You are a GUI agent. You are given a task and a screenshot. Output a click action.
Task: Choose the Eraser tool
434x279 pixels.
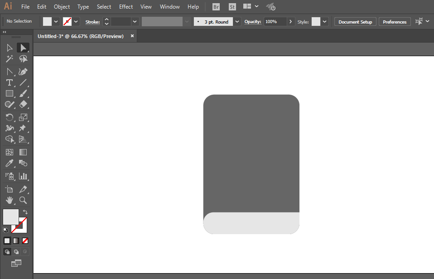pos(23,104)
